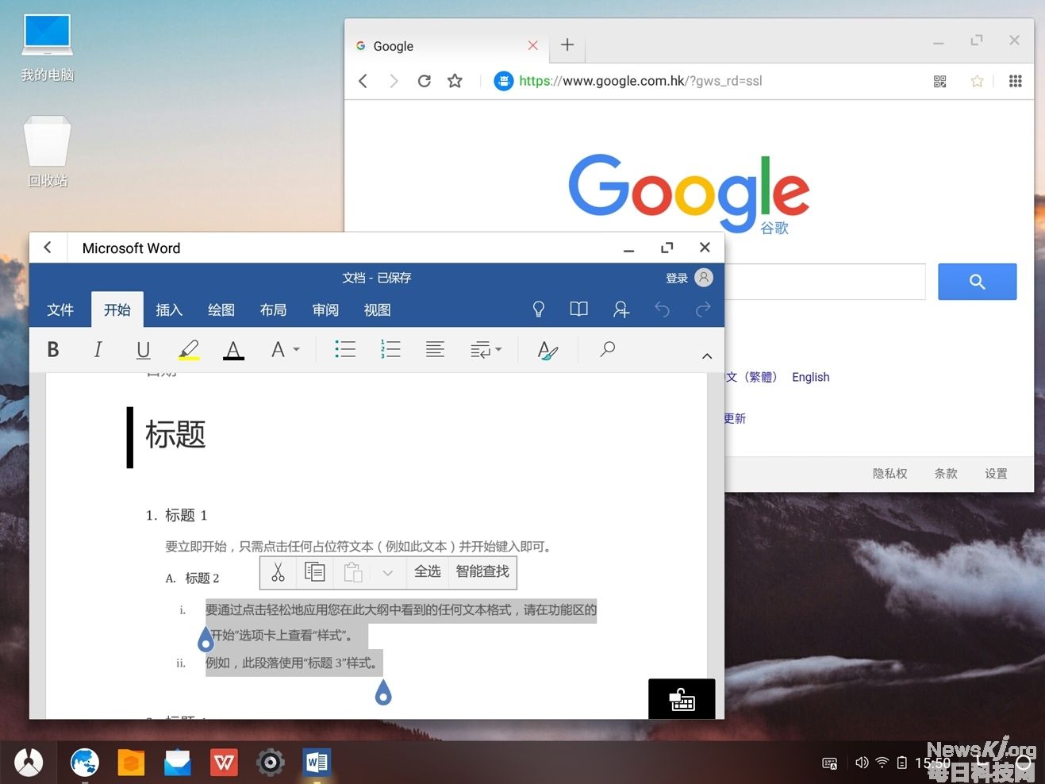Switch to the 绘图 ribbon tab

221,310
